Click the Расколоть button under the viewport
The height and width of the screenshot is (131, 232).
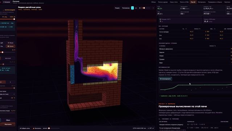coord(37,128)
